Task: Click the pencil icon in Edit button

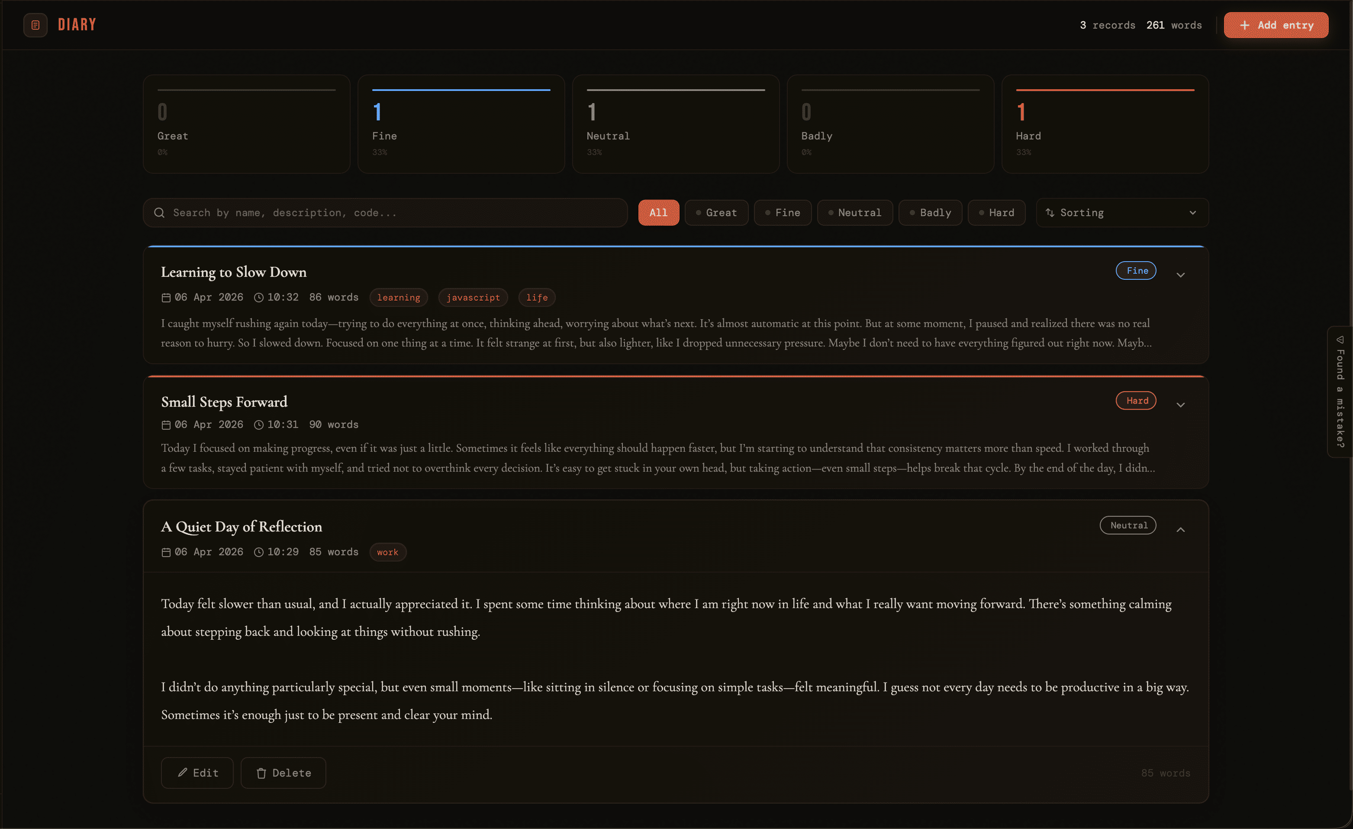Action: [x=183, y=773]
